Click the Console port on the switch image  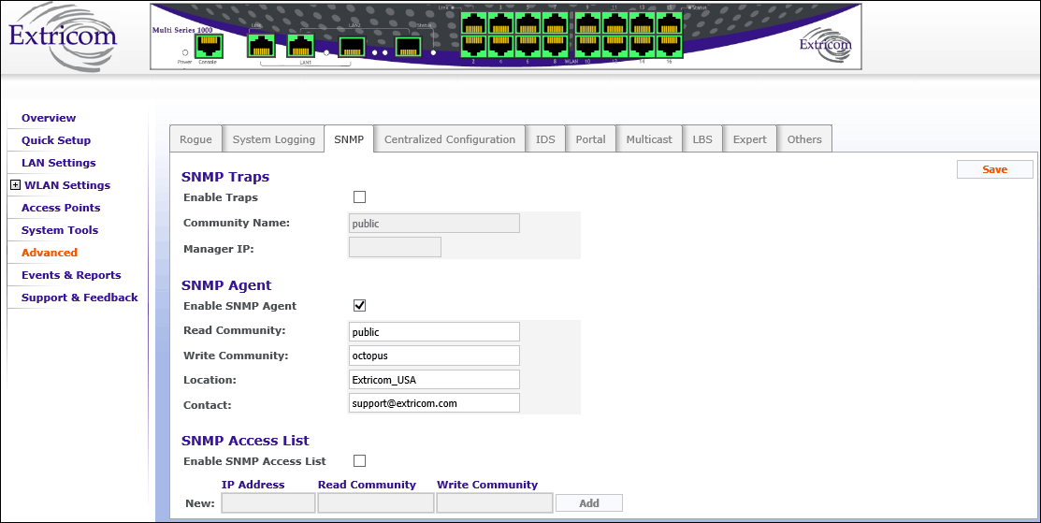tap(209, 47)
